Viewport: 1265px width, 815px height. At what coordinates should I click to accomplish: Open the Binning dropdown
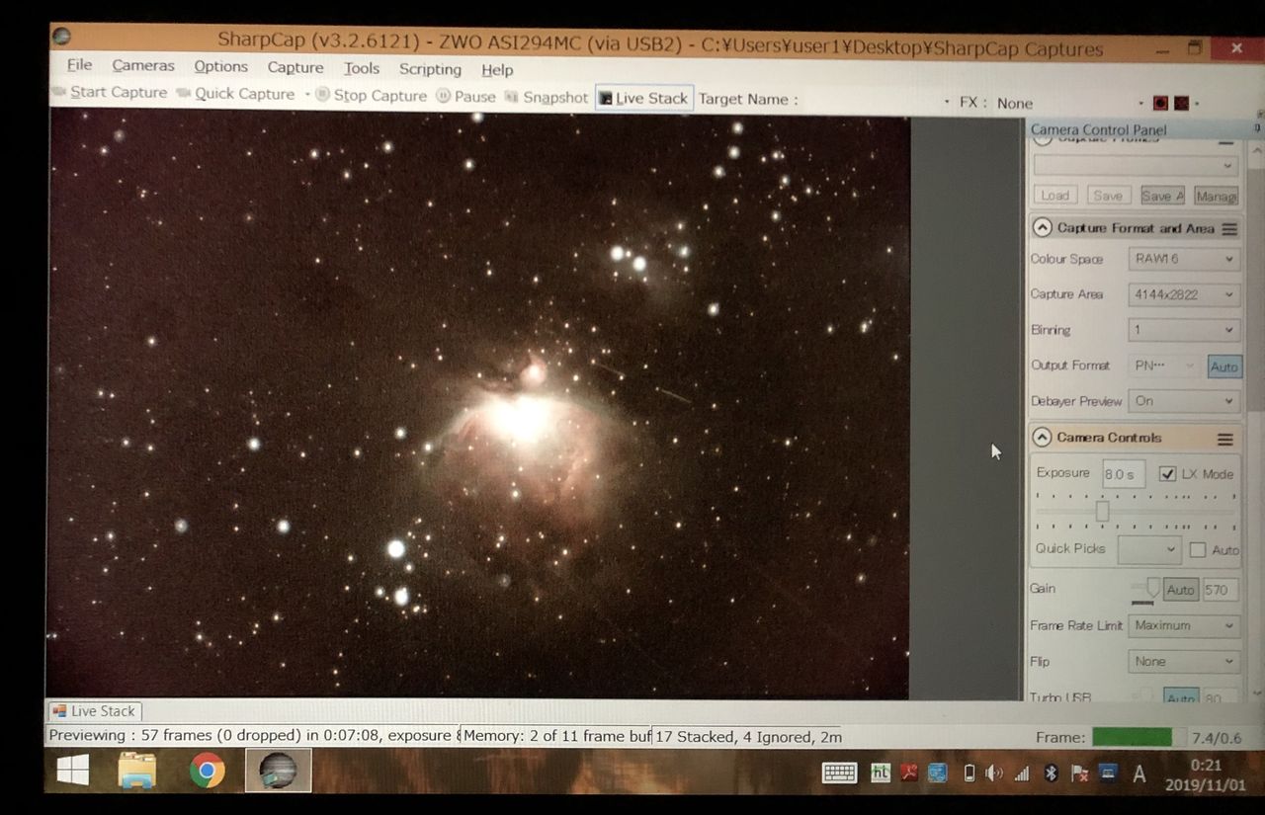pos(1183,330)
